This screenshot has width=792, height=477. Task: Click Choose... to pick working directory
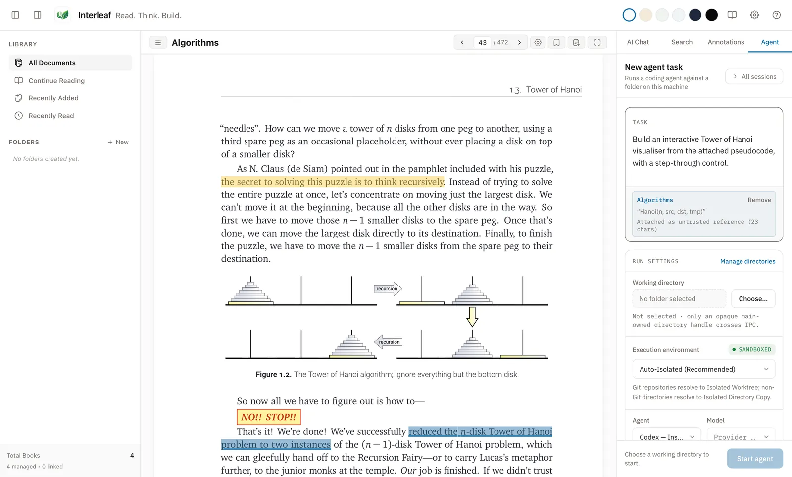[753, 299]
